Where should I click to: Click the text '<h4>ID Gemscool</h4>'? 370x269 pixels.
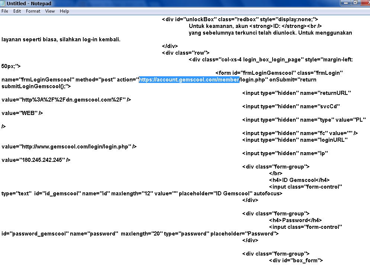299,180
